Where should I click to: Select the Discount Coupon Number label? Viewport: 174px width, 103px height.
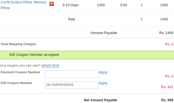pos(20,72)
